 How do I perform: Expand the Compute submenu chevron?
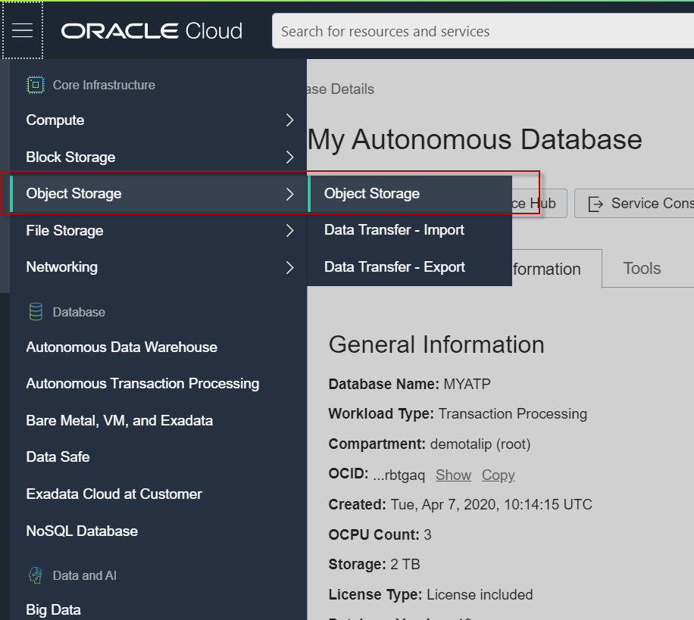pyautogui.click(x=289, y=120)
